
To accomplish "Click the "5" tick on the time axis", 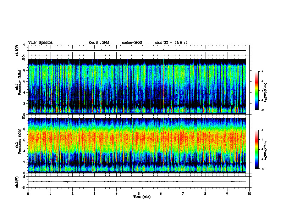I will pos(139,194).
